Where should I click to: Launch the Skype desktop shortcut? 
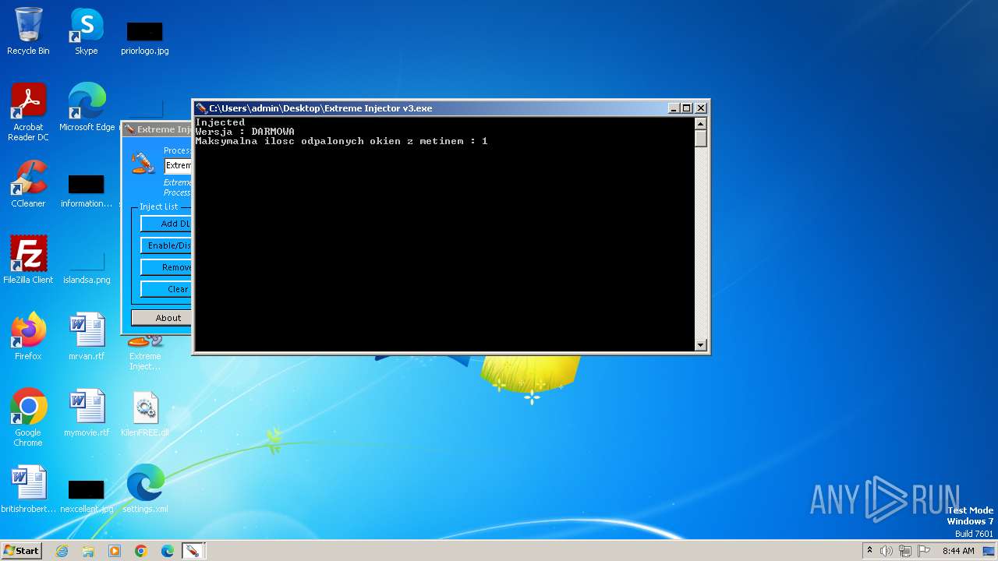coord(87,31)
